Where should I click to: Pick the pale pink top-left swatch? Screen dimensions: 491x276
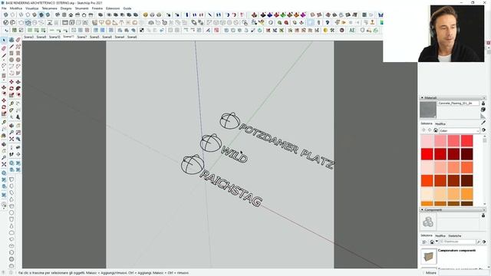427,141
